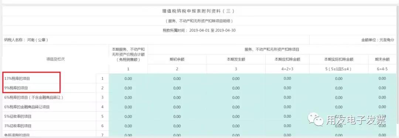The width and height of the screenshot is (399, 138).
Task: Select the 13%税率的项目 row label
Action: coord(17,79)
